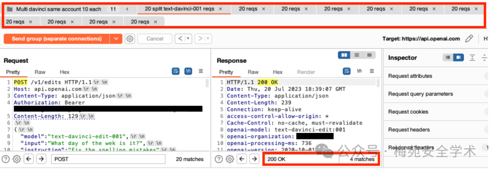Open the Response panel hamburger menu
Image resolution: width=492 pixels, height=171 pixels.
point(372,71)
